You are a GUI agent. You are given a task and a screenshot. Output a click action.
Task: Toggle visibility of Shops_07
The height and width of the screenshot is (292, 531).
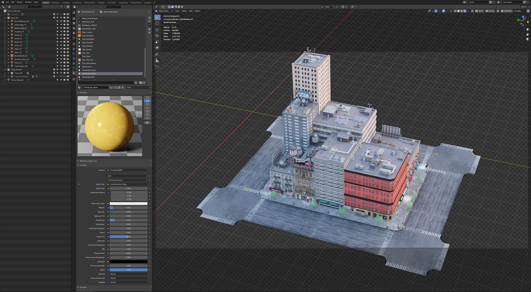[x=61, y=45]
